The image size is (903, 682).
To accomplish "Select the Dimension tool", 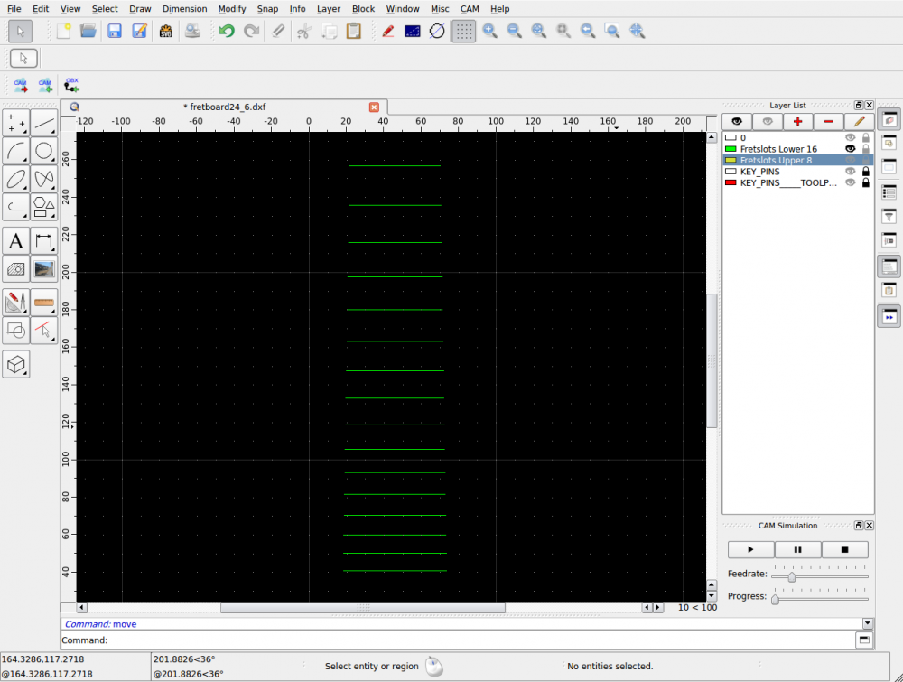I will point(43,241).
